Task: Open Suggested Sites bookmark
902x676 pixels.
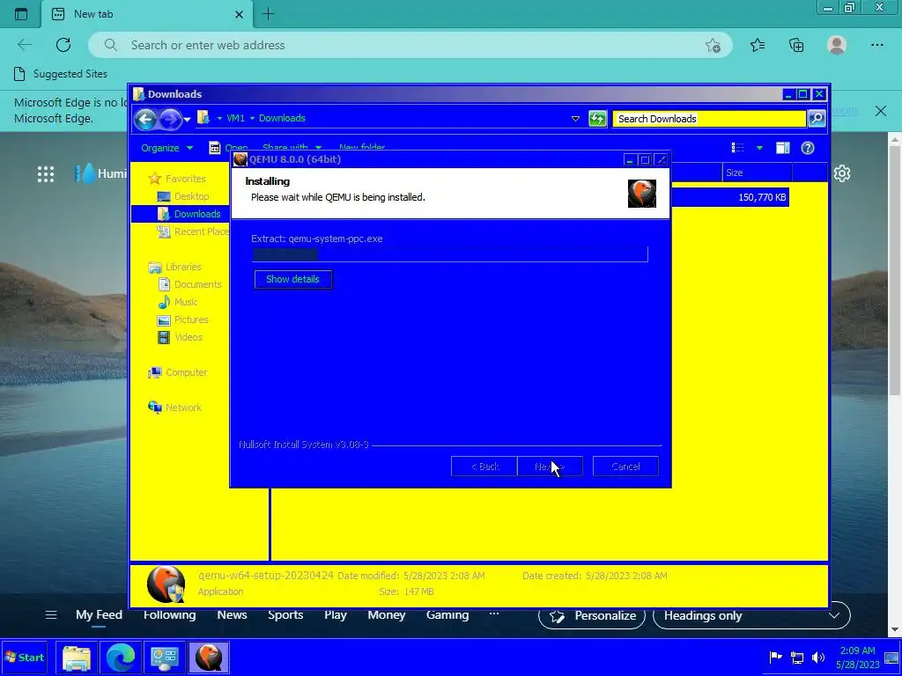Action: (61, 74)
